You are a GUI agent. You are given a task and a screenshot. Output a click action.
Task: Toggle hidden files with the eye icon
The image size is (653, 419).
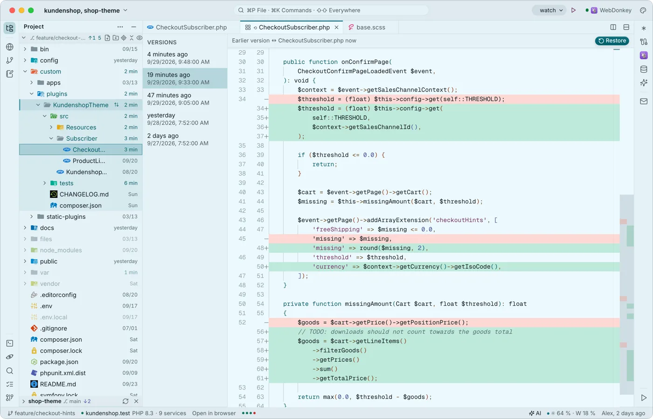[x=139, y=38]
